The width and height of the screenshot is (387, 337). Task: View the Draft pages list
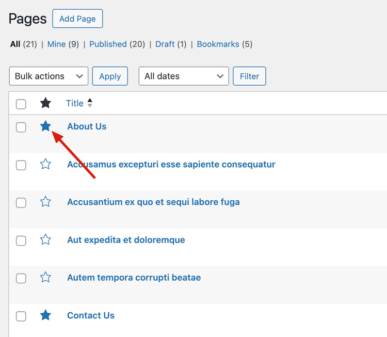[165, 44]
